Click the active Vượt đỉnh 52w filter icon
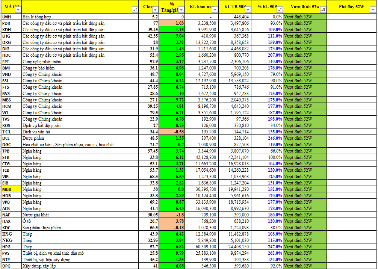This screenshot has width=378, height=269. pos(324,10)
